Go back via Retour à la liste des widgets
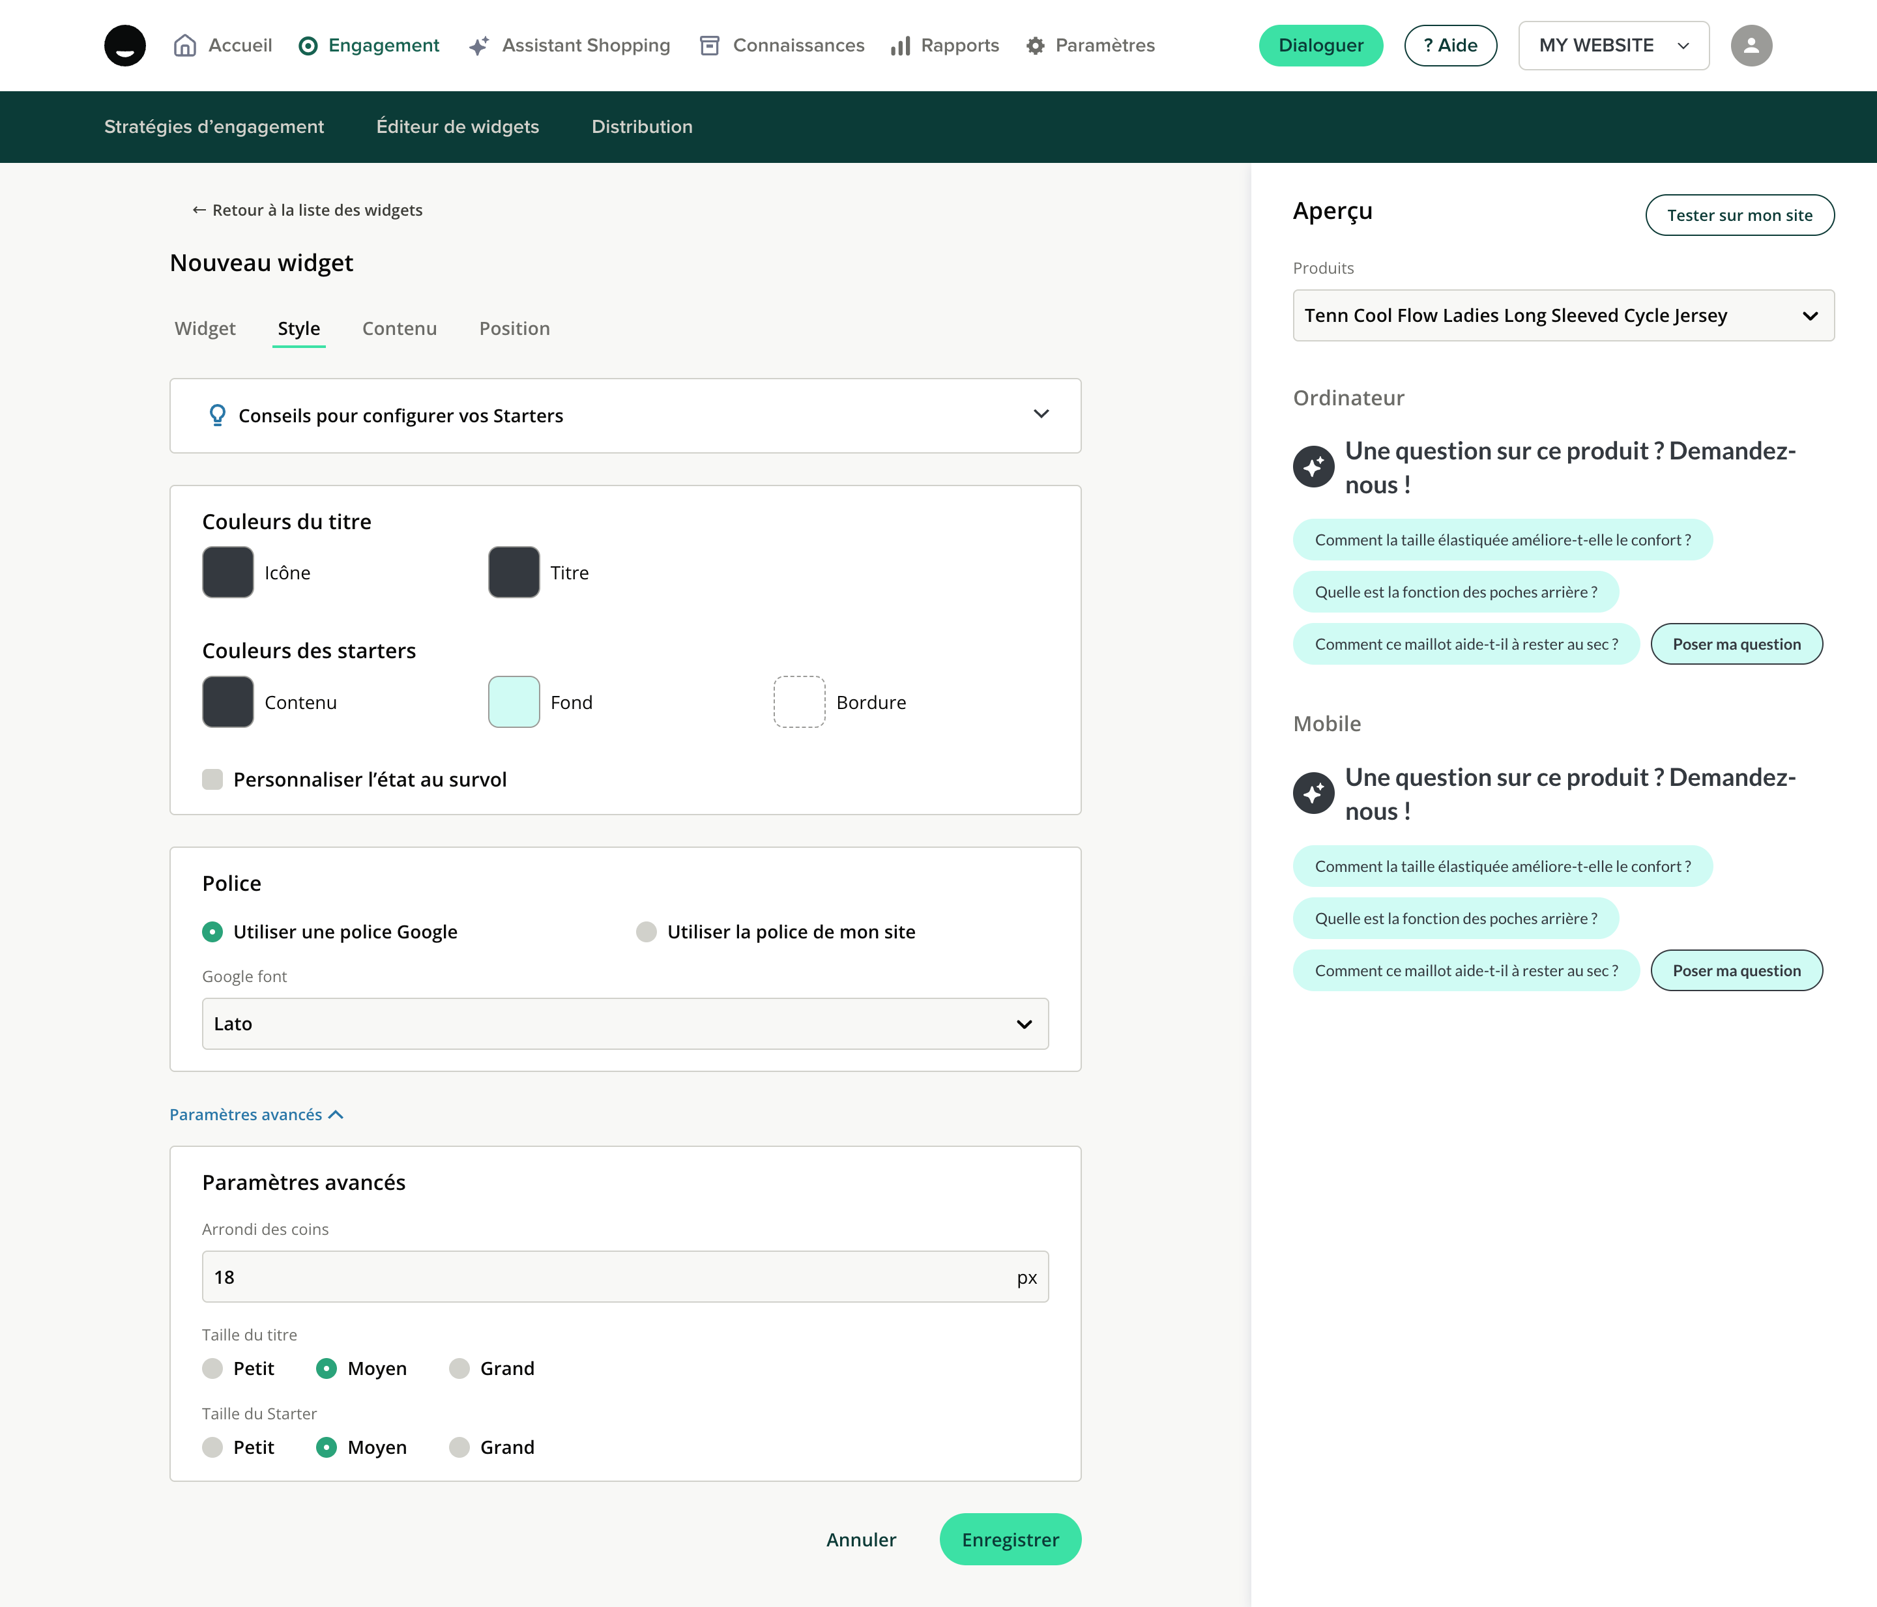The width and height of the screenshot is (1877, 1607). (x=307, y=210)
